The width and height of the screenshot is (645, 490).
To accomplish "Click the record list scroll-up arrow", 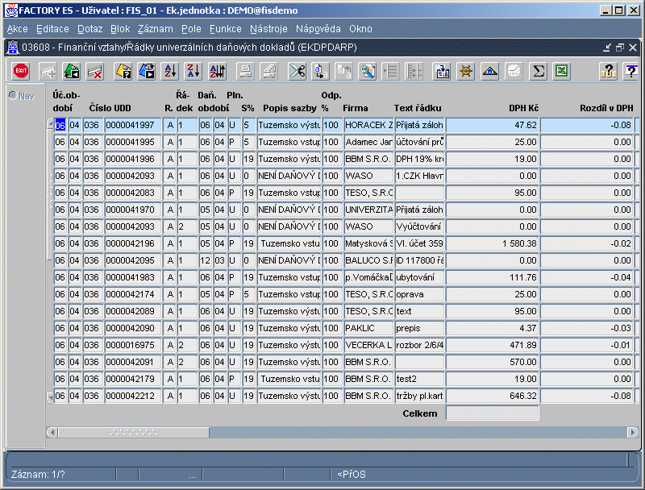I will (x=50, y=123).
